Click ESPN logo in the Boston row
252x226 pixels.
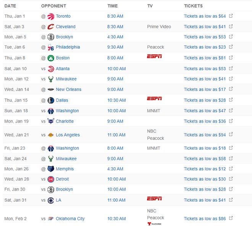tap(154, 56)
